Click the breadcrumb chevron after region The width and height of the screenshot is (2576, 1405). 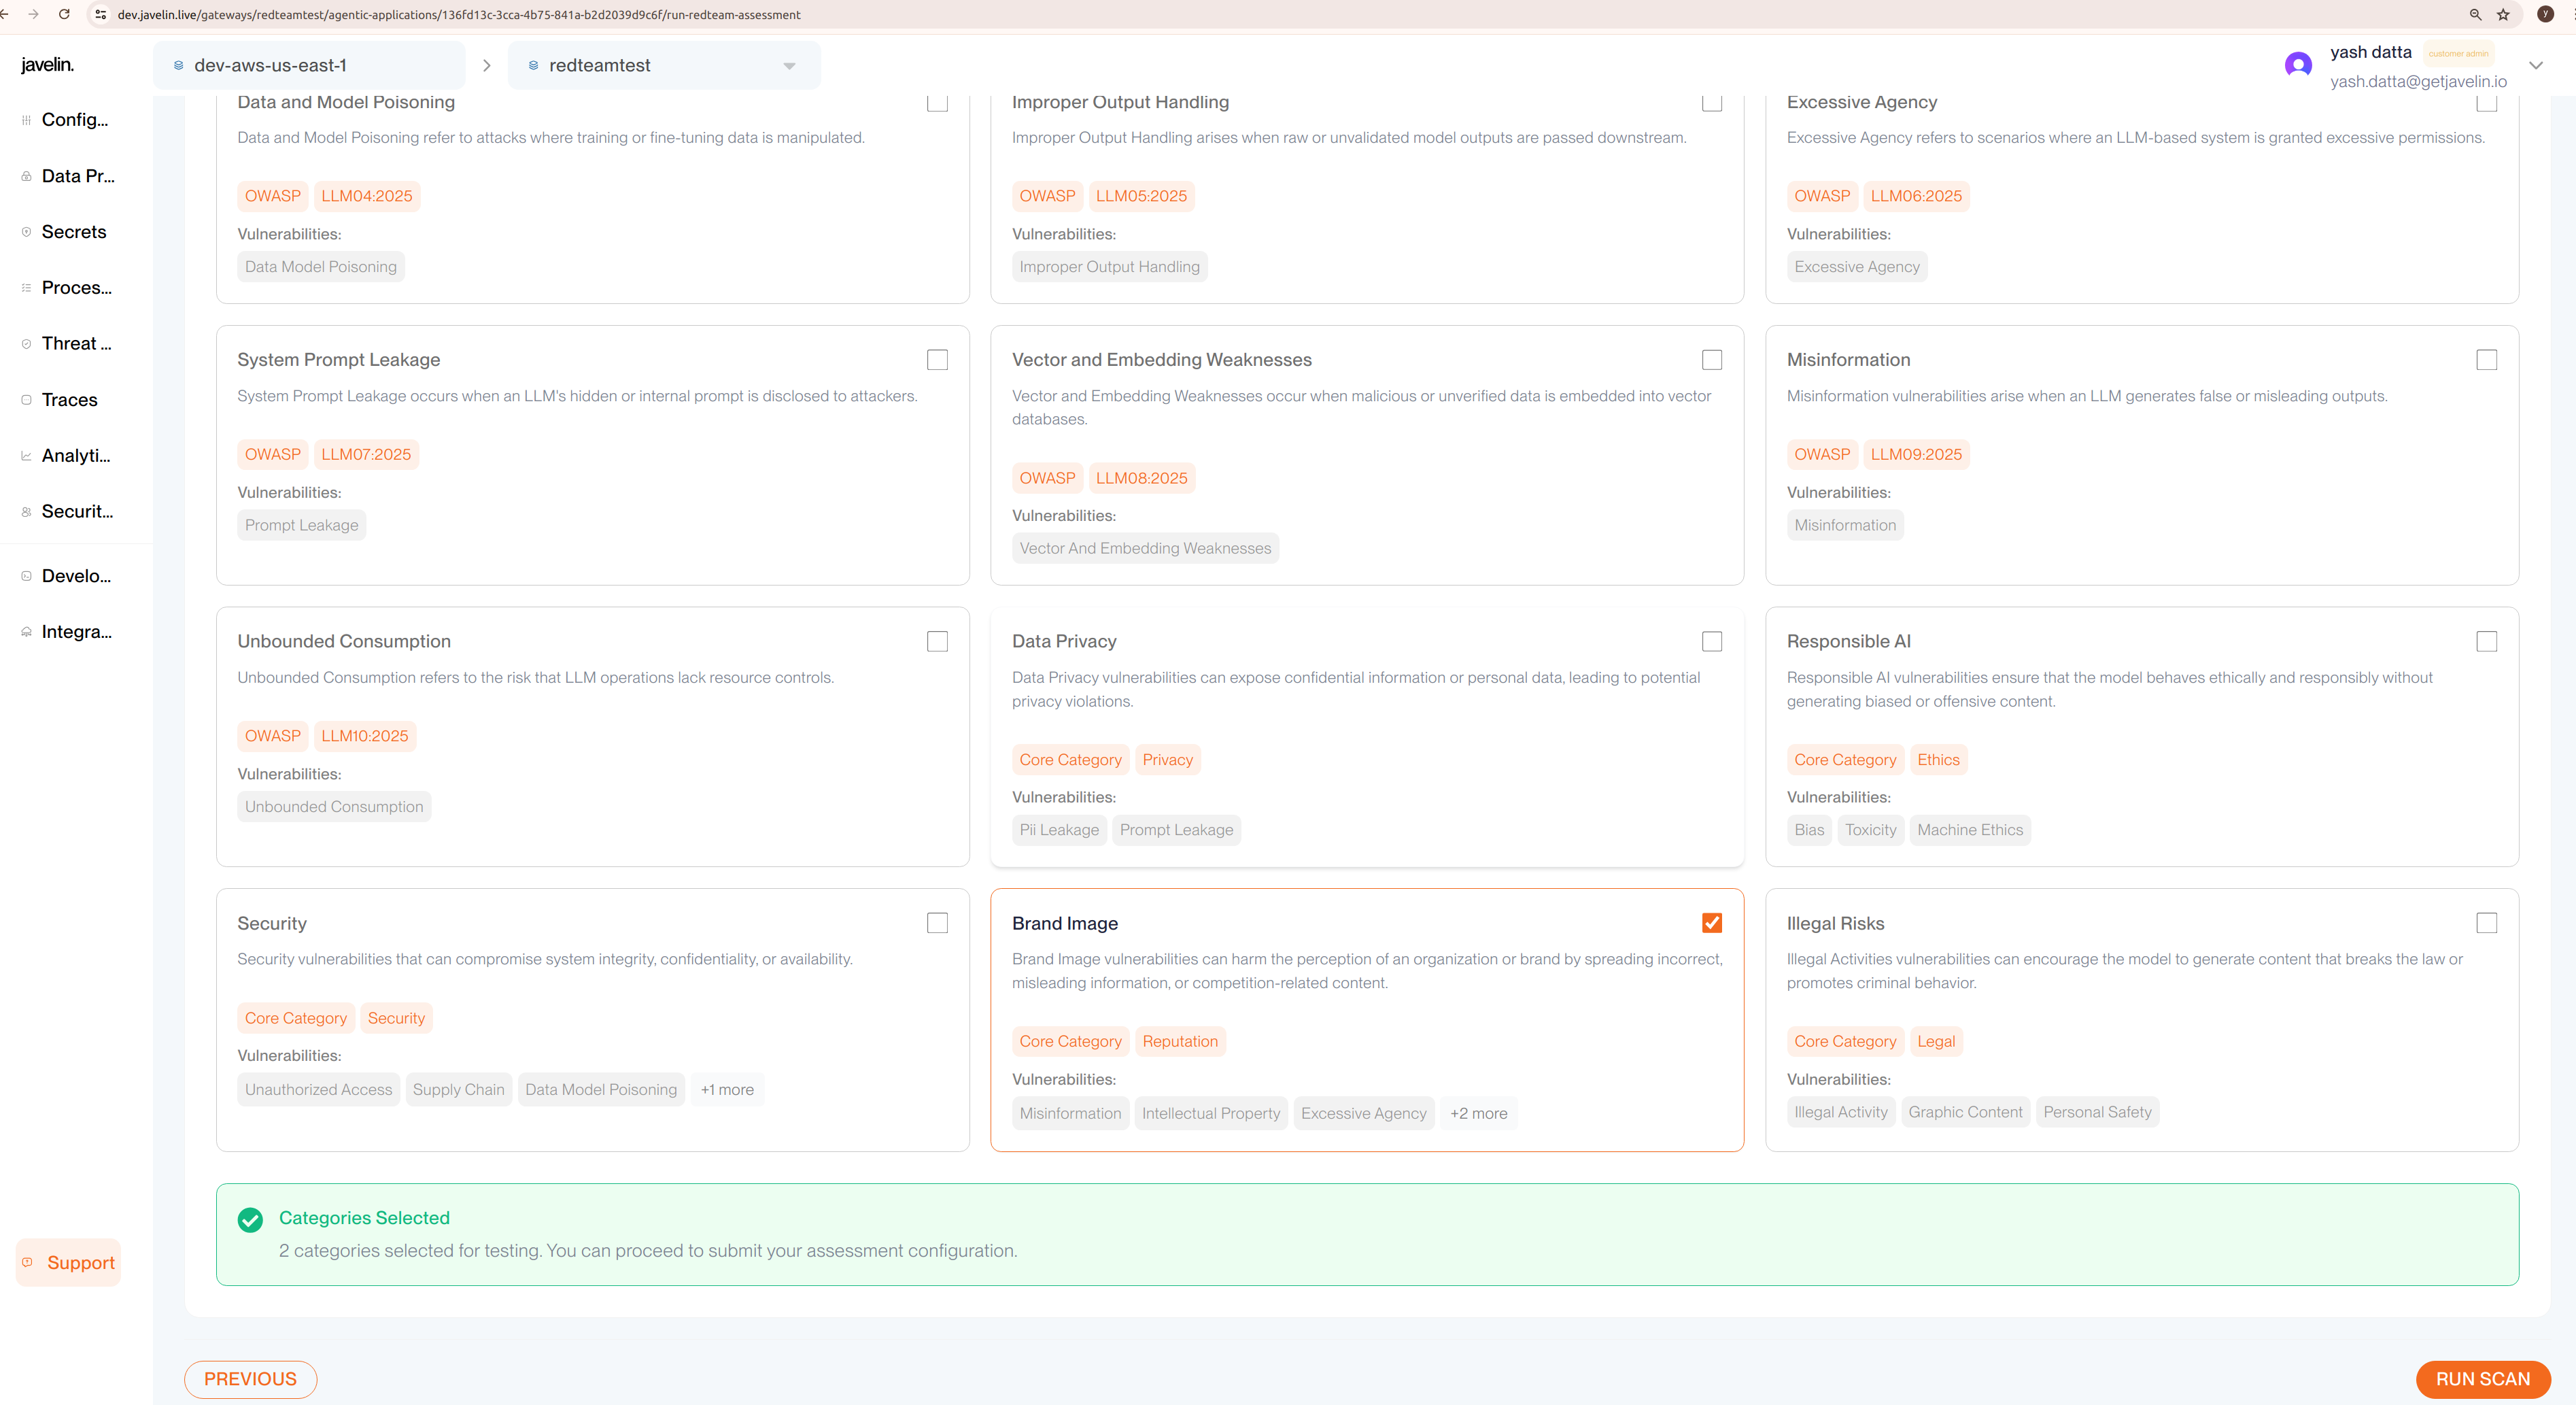coord(487,65)
